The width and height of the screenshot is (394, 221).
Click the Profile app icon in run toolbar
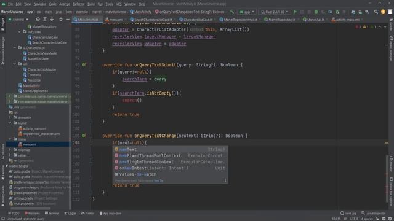point(330,12)
